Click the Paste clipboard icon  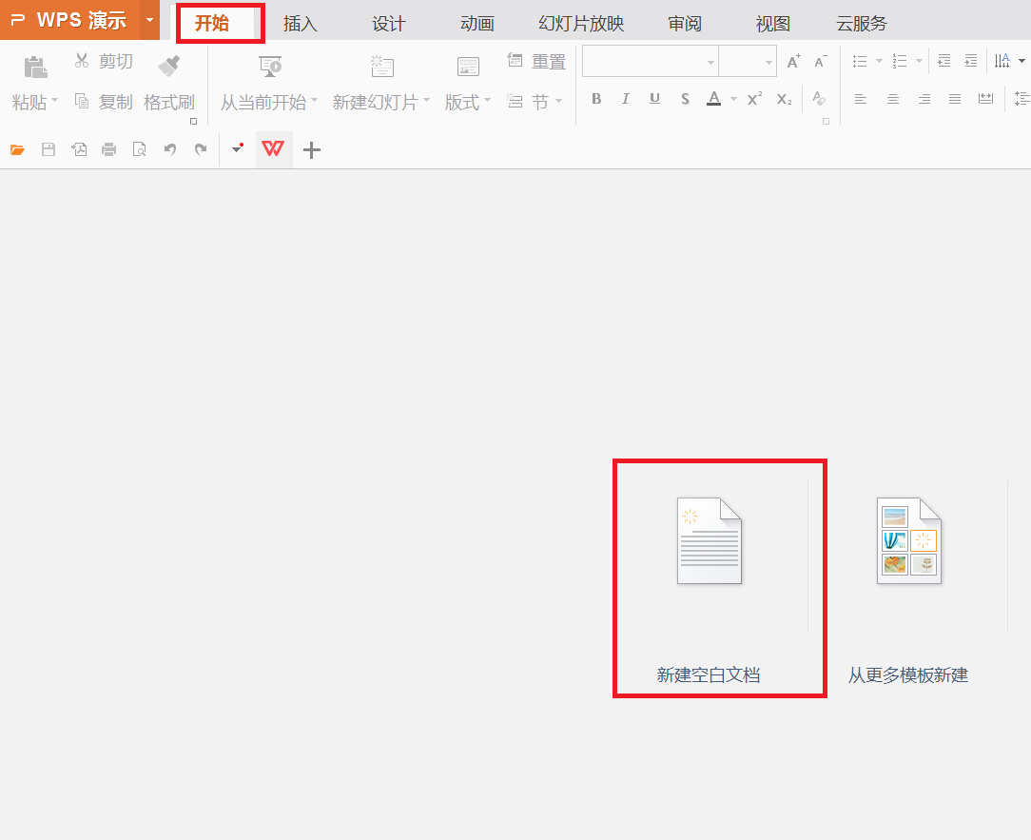[35, 68]
